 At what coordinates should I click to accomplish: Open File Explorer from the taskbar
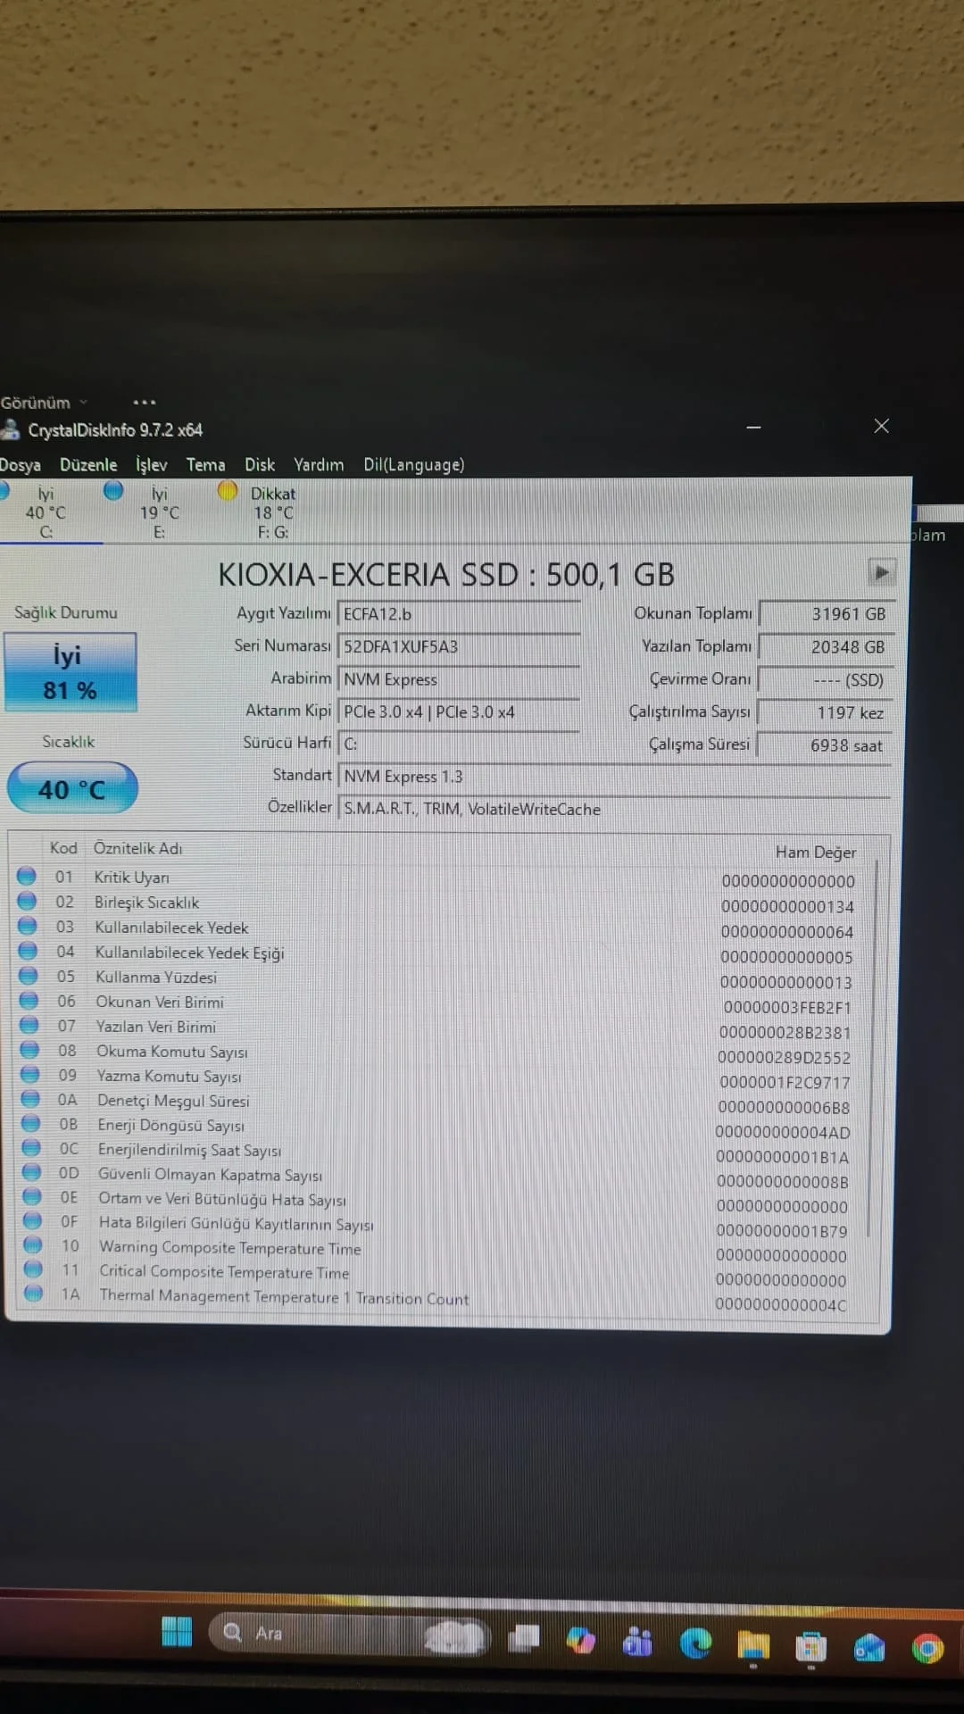[753, 1645]
